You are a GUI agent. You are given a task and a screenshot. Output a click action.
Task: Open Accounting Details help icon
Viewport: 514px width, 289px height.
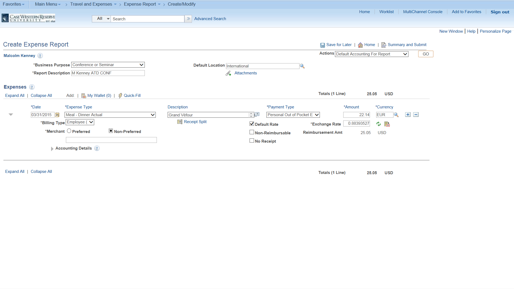(97, 148)
